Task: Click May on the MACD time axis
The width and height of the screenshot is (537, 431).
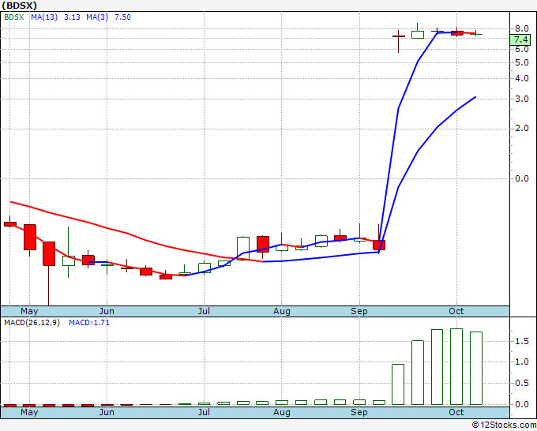Action: point(29,412)
